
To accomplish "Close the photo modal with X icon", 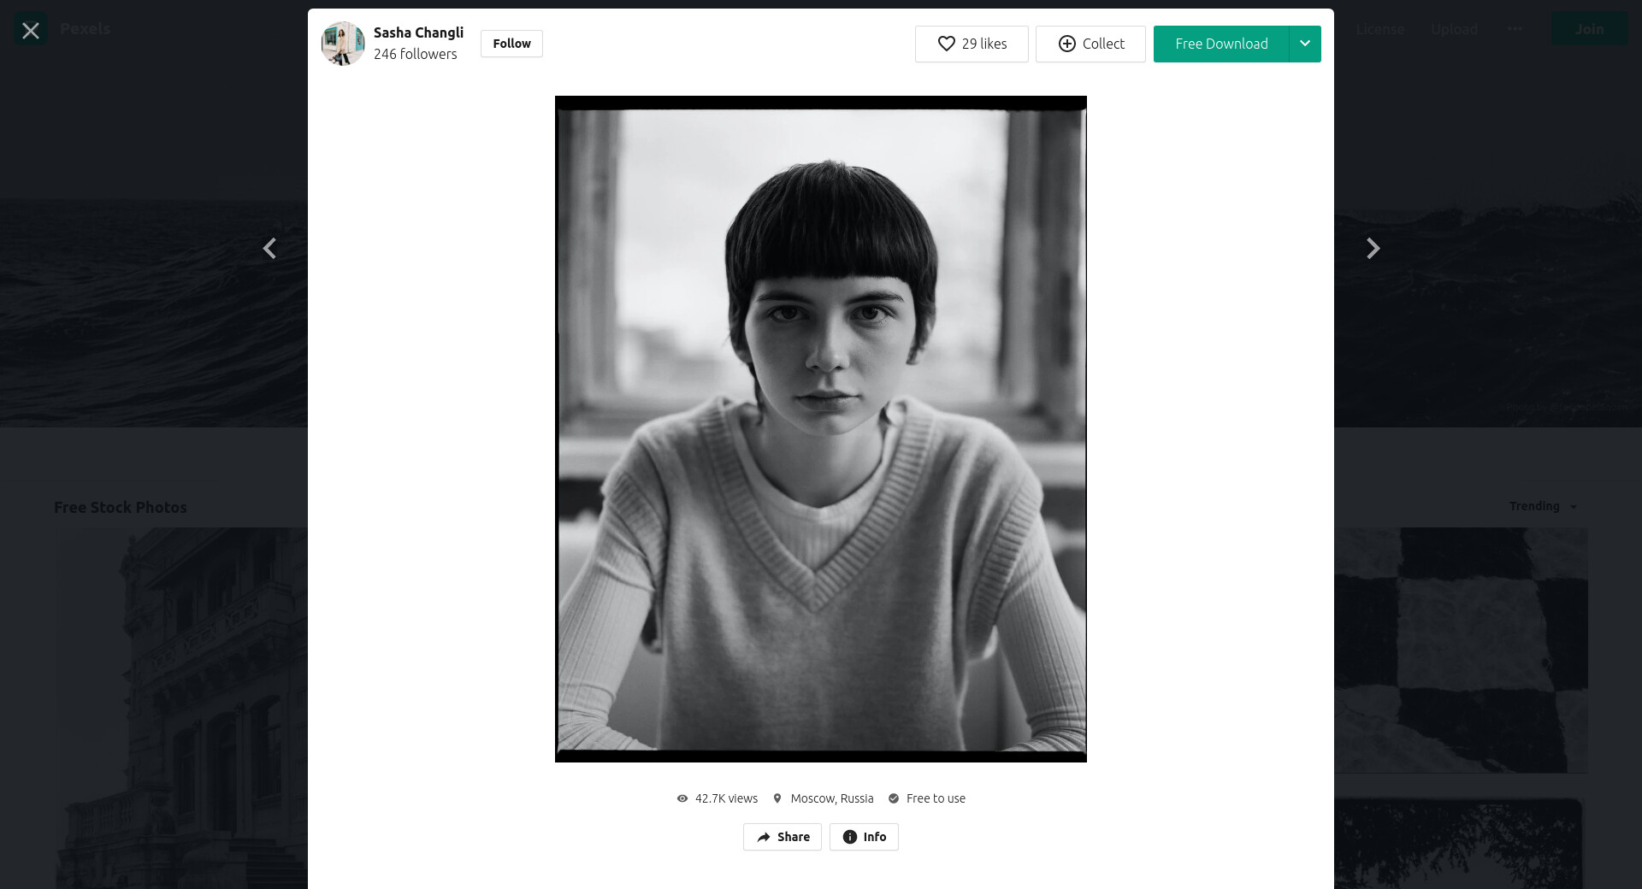I will tap(31, 31).
